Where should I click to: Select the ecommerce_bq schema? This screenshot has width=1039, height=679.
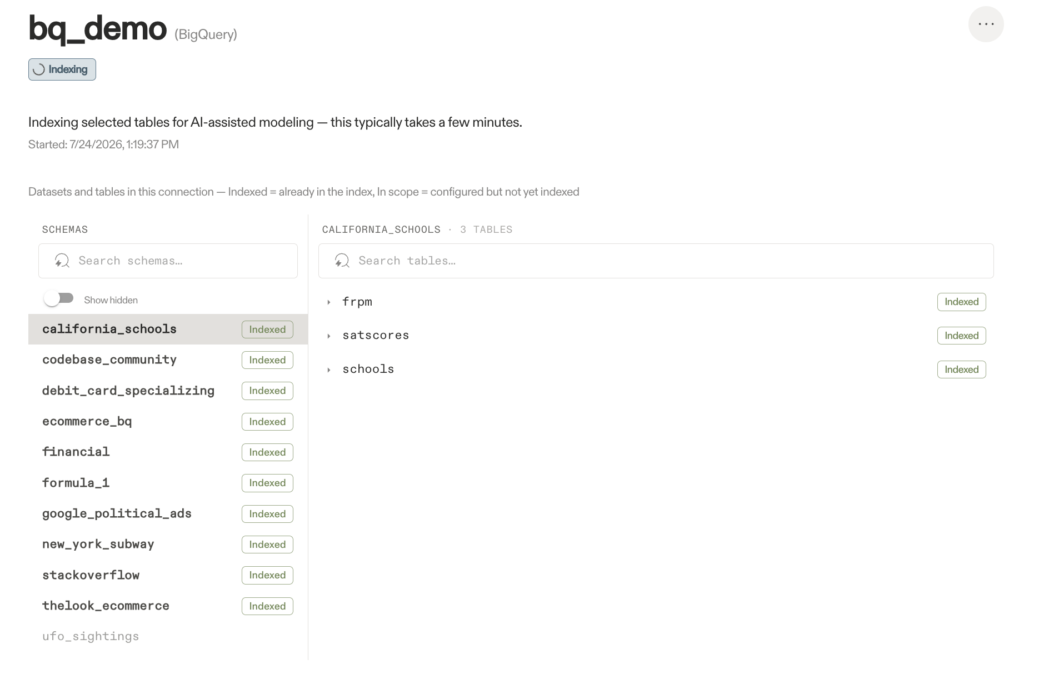[x=168, y=421]
